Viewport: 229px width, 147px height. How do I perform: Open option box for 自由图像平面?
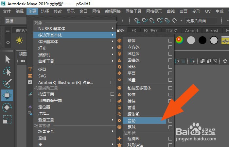pyautogui.click(x=112, y=101)
